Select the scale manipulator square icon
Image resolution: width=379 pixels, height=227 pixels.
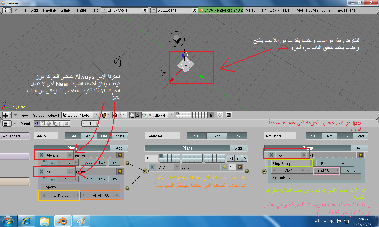tap(150, 115)
